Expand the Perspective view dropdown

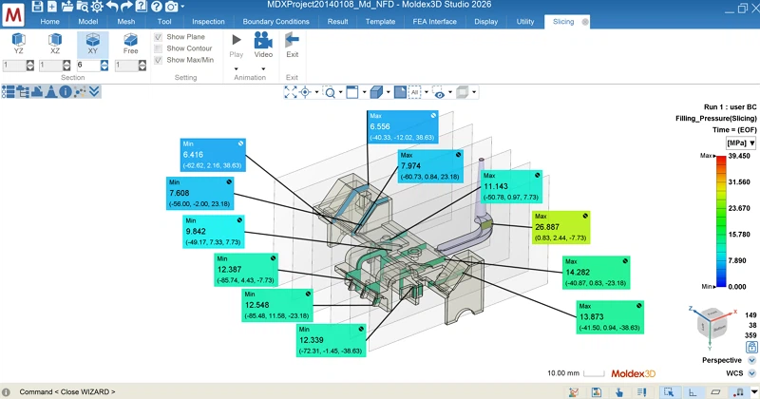751,361
